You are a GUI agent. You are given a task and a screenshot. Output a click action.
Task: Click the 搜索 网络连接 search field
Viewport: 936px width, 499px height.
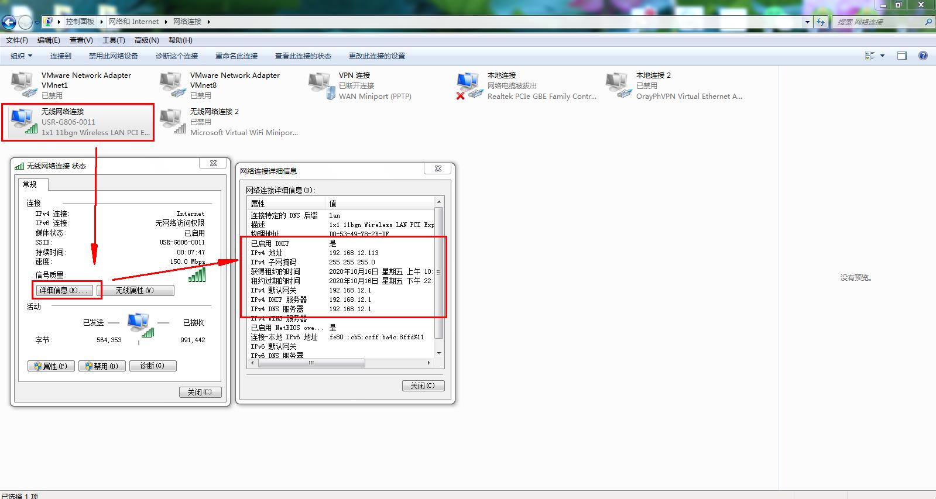[x=878, y=22]
